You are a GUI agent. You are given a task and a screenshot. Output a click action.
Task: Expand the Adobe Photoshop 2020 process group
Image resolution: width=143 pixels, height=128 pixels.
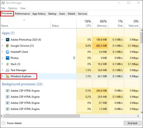click(x=2, y=40)
